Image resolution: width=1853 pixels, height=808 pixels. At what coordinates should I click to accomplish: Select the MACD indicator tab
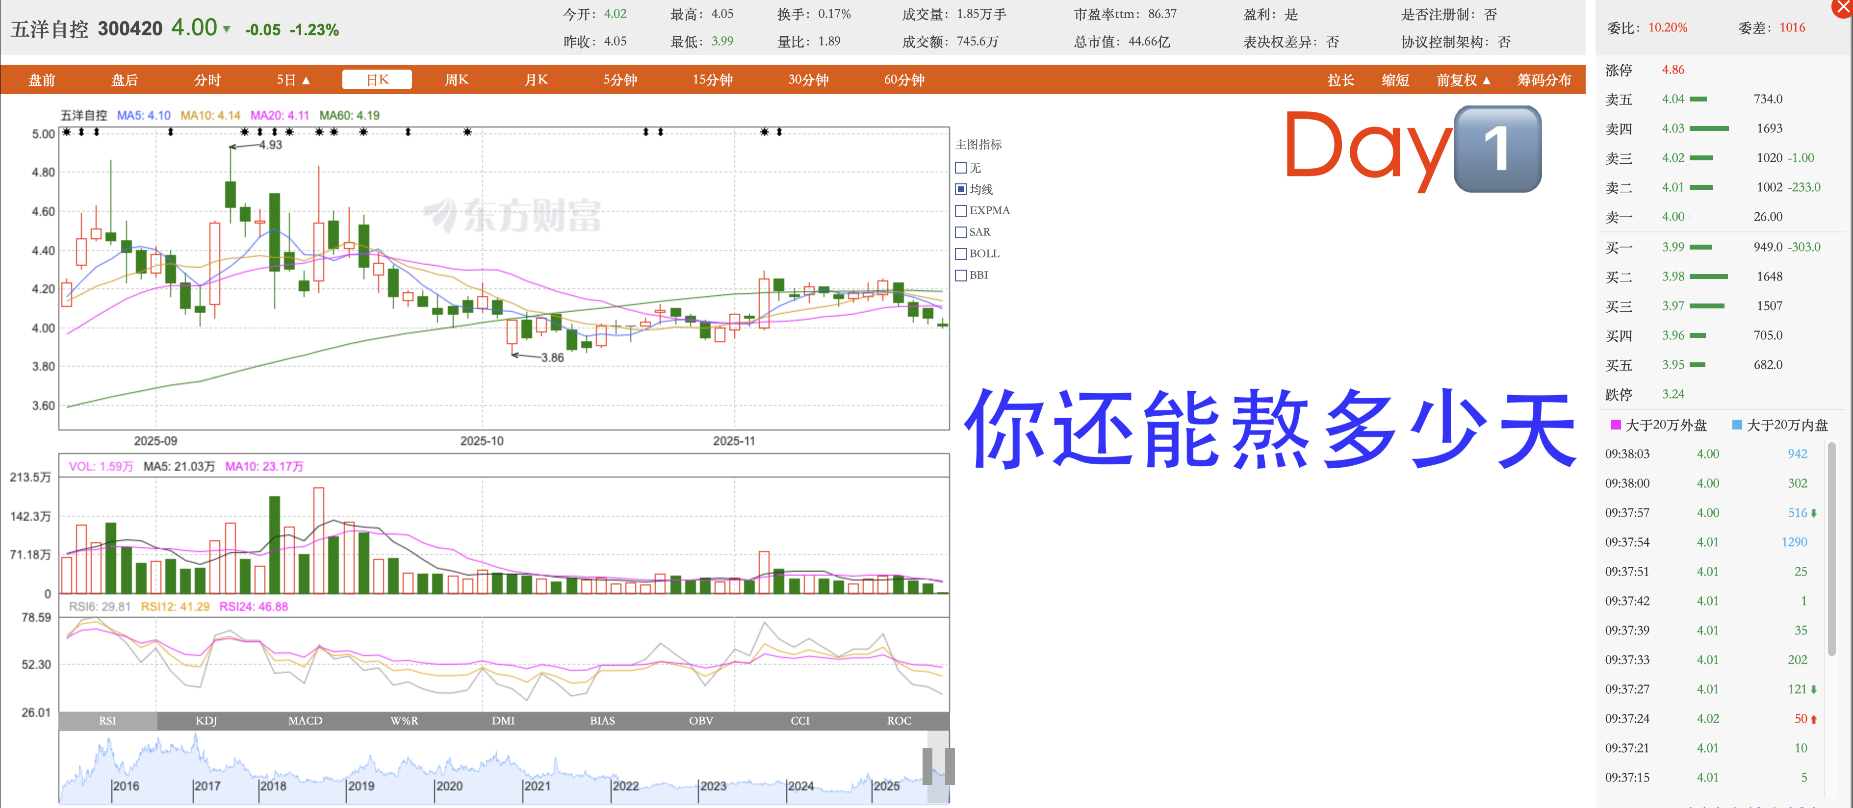pos(305,720)
